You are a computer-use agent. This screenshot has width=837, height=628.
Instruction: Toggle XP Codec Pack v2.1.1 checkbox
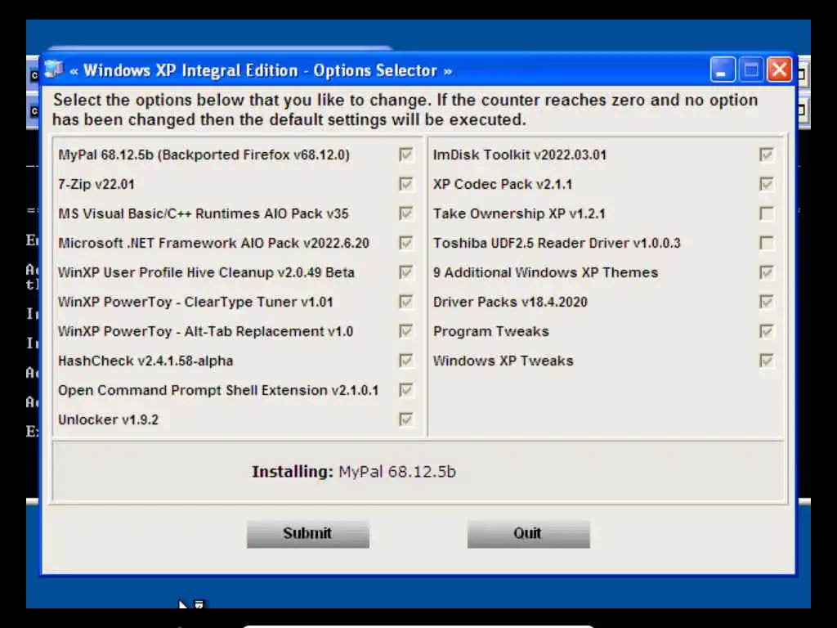click(767, 184)
